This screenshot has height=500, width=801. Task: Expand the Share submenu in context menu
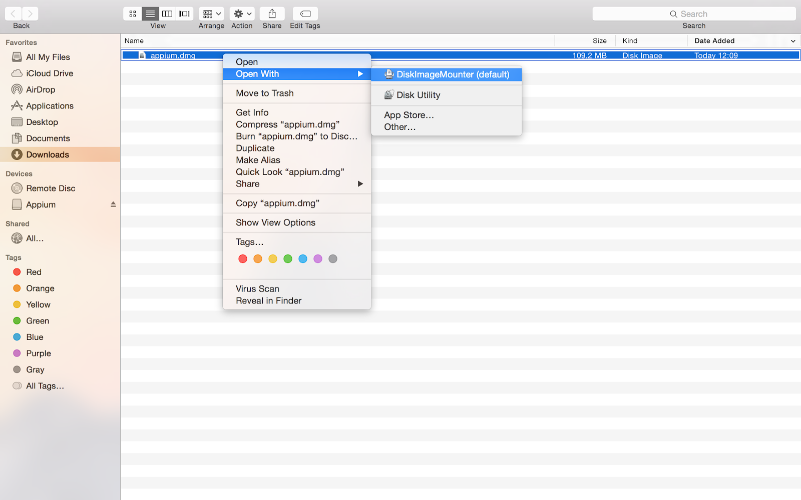coord(297,184)
